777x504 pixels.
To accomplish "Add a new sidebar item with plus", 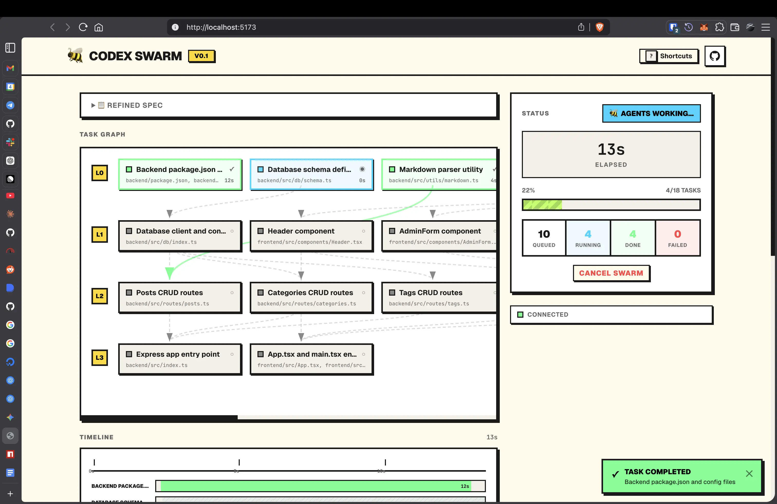I will (11, 493).
